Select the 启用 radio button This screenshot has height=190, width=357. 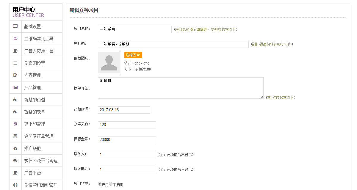coord(100,184)
